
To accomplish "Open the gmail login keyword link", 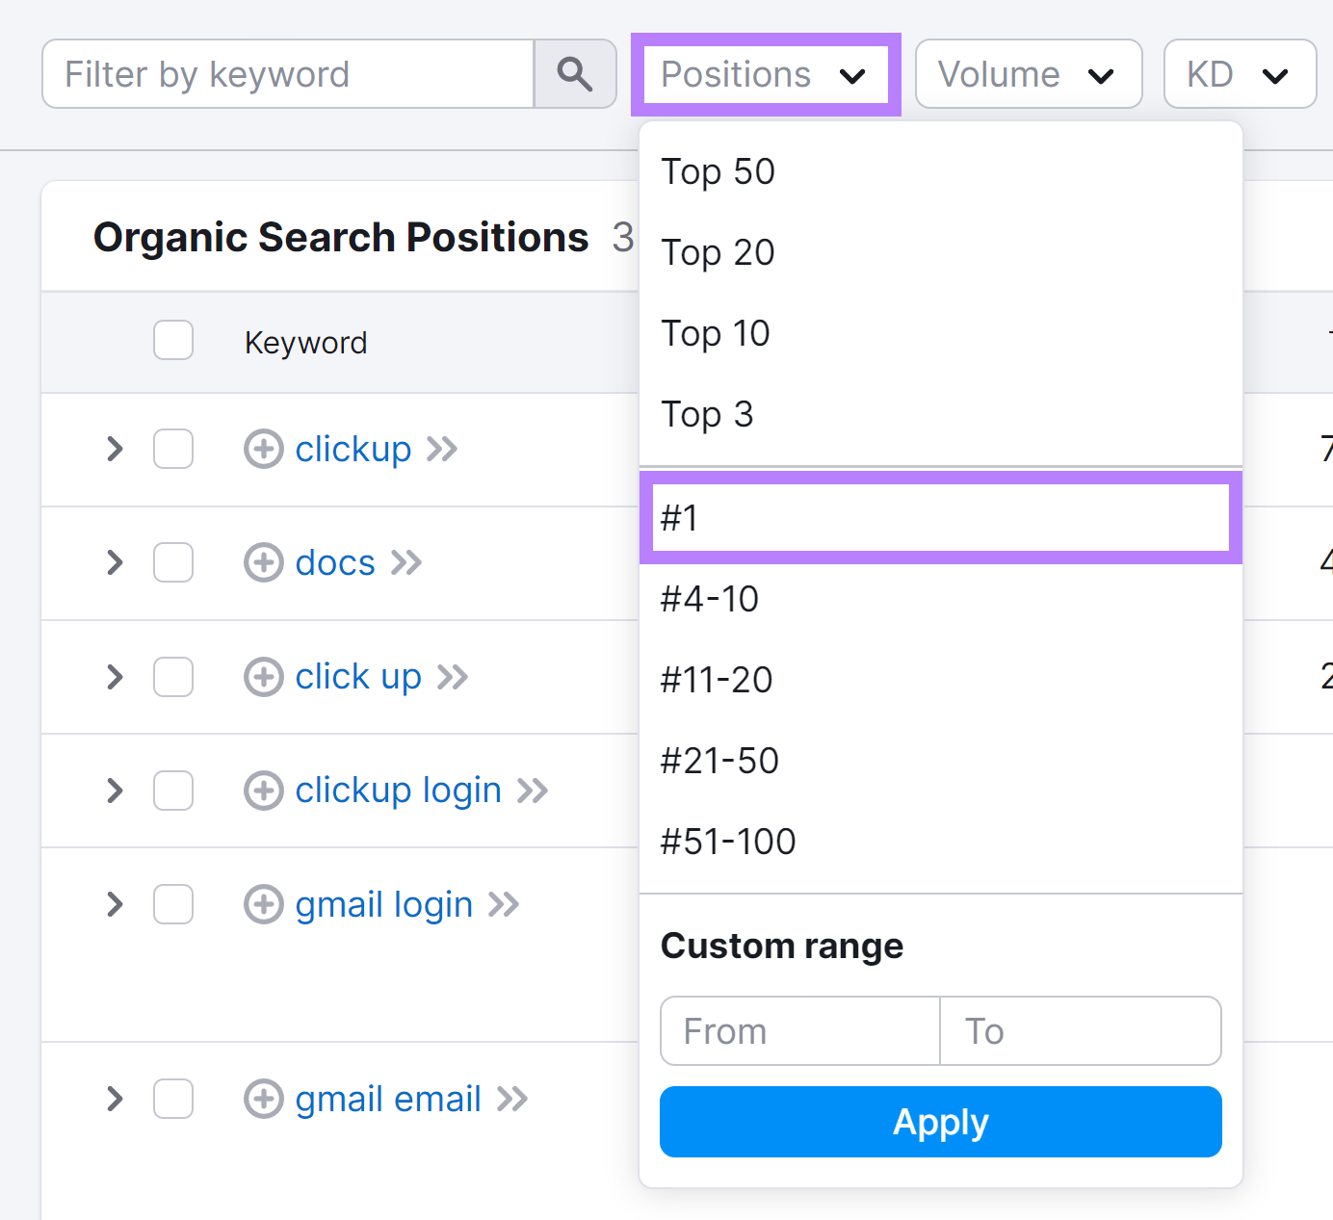I will 382,904.
